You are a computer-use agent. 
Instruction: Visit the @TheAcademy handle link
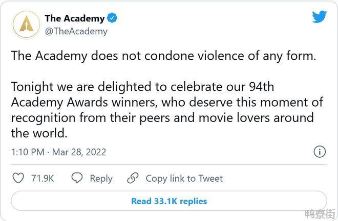[x=76, y=31]
